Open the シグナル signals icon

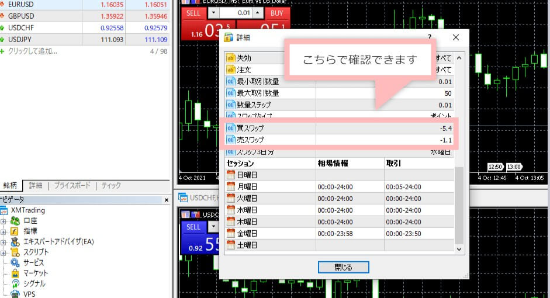pos(15,283)
